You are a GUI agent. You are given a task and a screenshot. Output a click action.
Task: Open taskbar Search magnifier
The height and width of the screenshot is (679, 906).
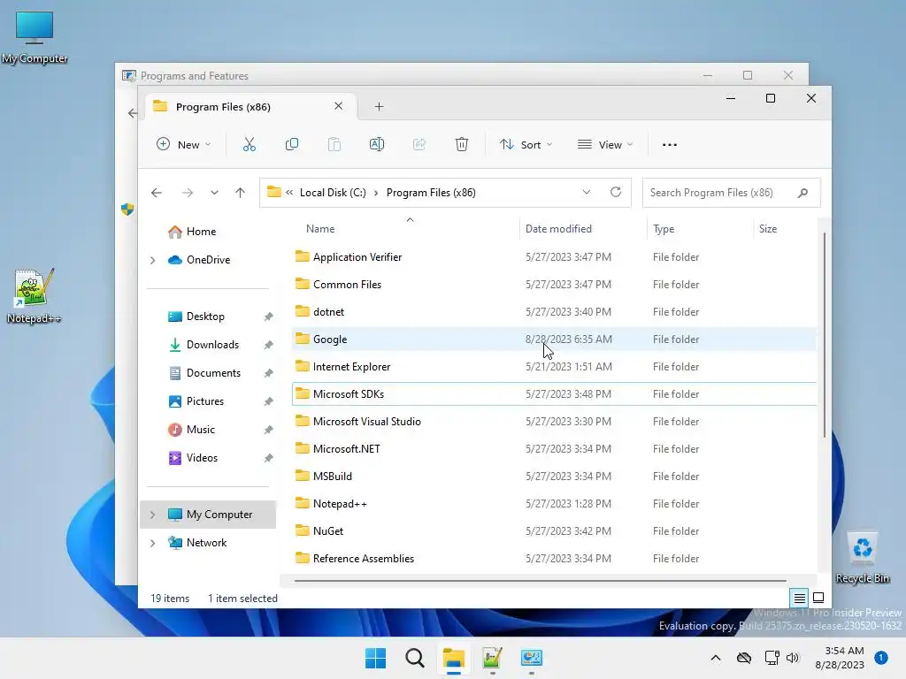point(415,658)
